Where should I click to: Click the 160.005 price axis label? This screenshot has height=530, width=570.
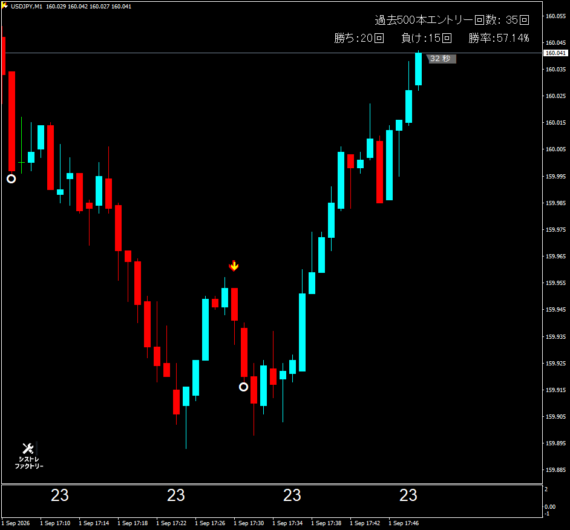(x=556, y=149)
